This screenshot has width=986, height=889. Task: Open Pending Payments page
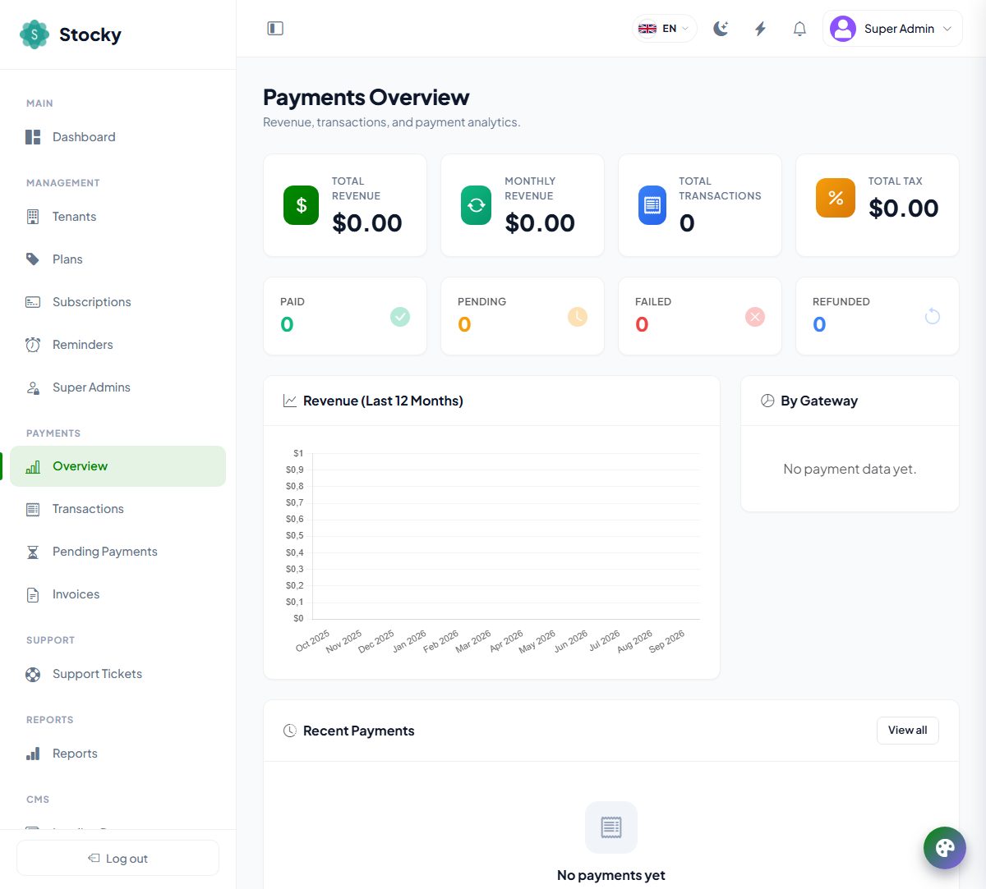pyautogui.click(x=117, y=552)
